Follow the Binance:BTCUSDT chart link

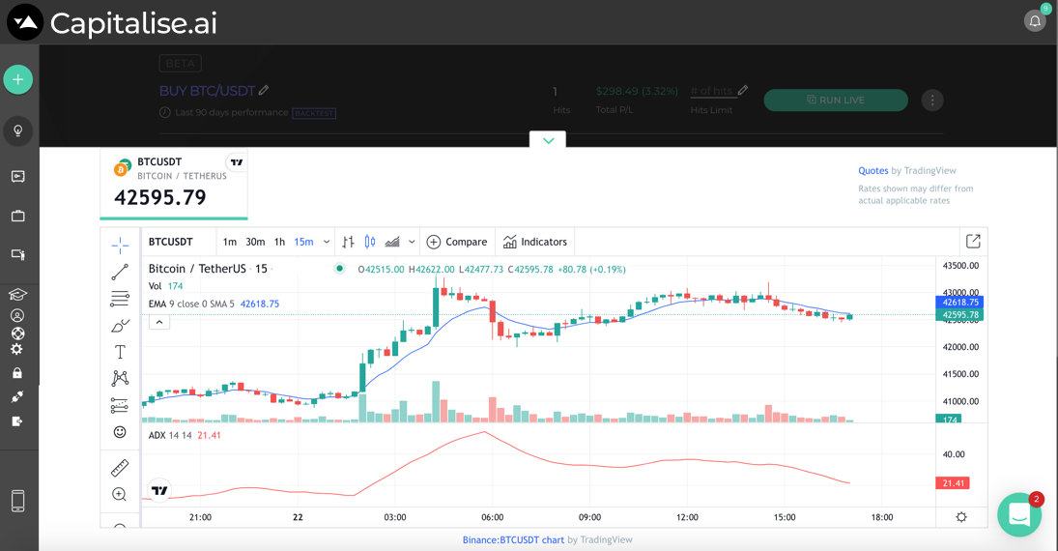(x=513, y=539)
